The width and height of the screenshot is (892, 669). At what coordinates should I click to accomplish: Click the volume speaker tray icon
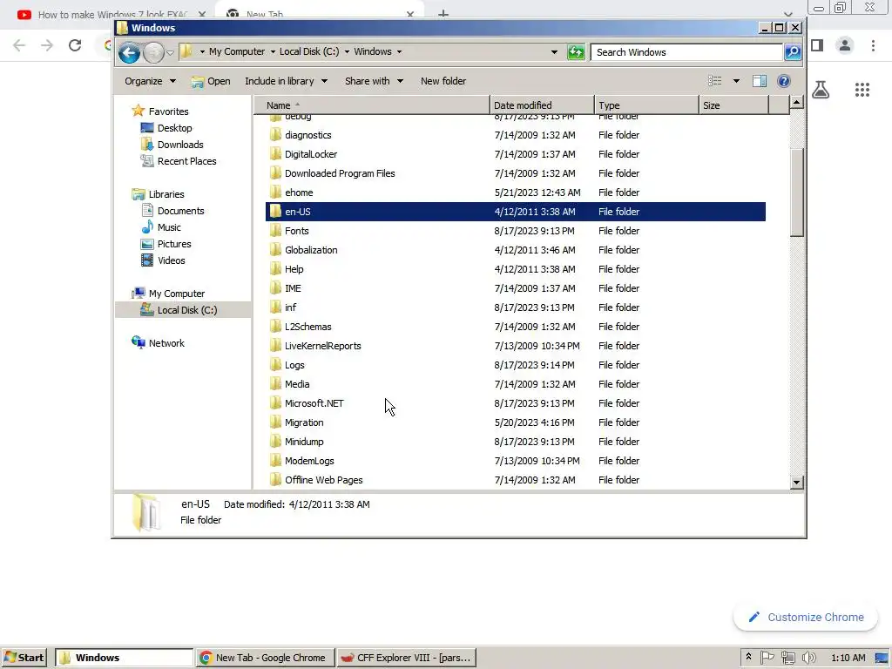pos(808,658)
